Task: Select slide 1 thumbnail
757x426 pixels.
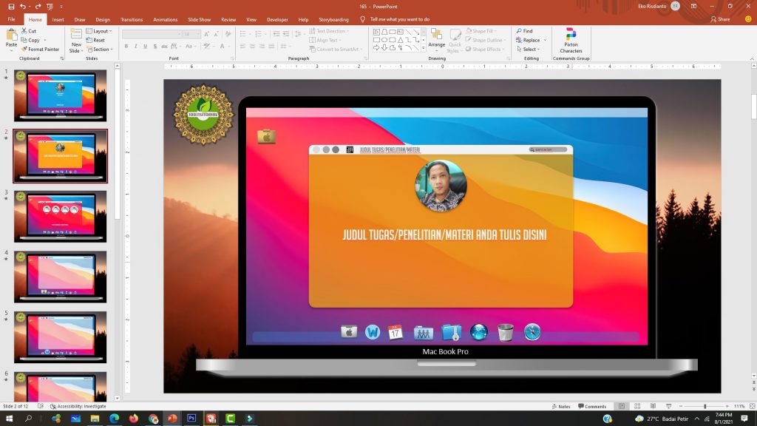Action: coord(61,95)
